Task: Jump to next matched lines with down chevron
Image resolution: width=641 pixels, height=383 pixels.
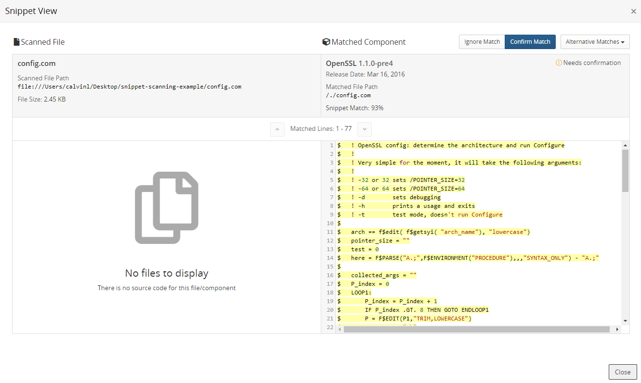Action: point(365,129)
